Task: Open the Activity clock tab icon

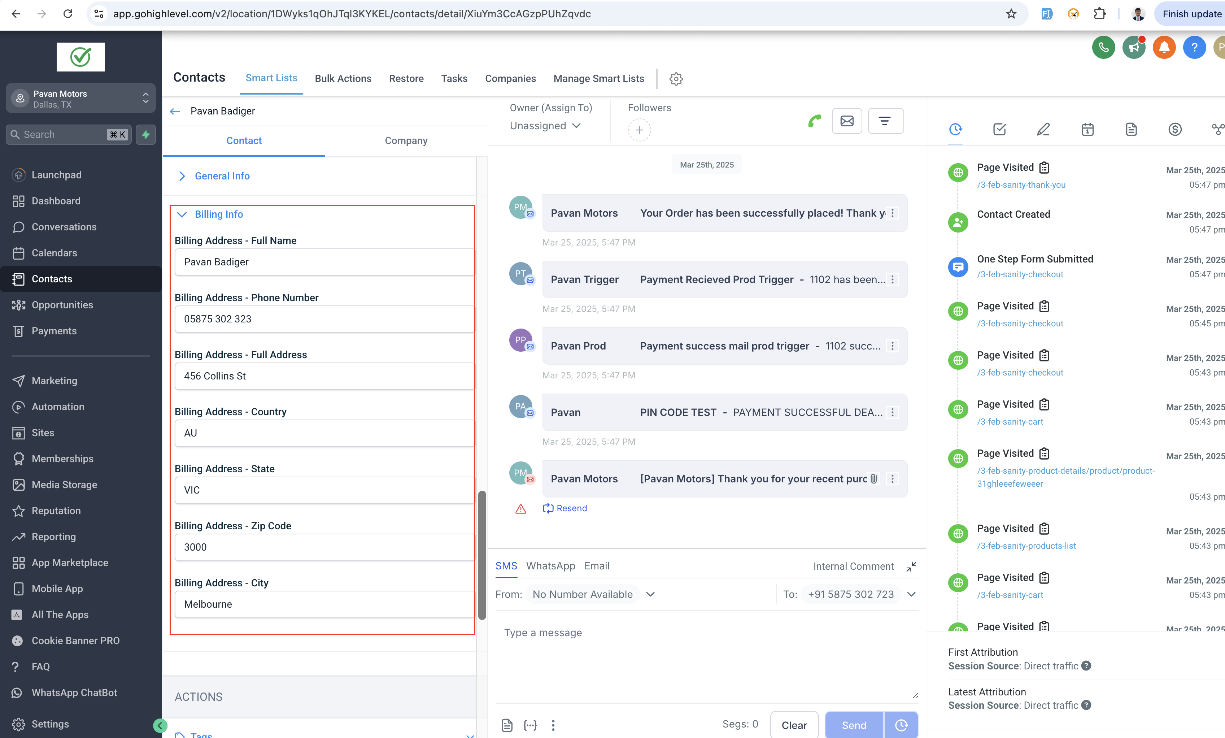Action: [x=955, y=129]
